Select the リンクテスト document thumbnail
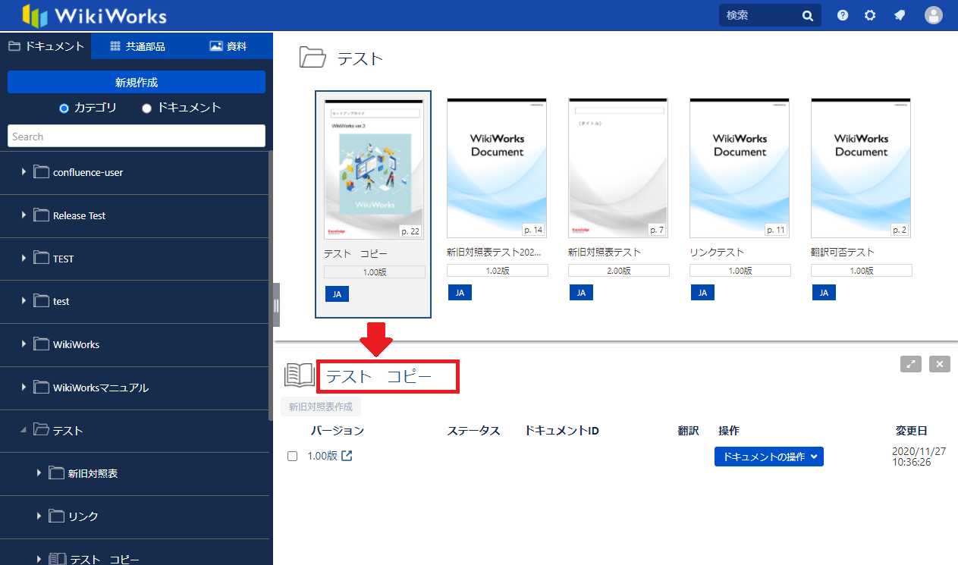Viewport: 958px width, 565px height. pos(740,168)
